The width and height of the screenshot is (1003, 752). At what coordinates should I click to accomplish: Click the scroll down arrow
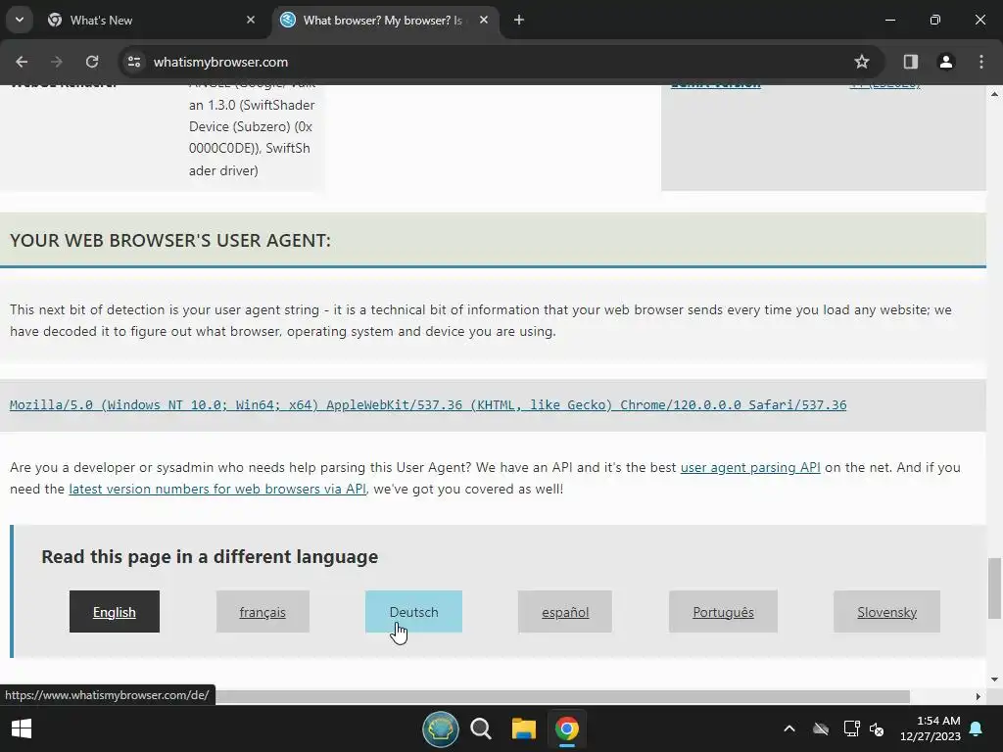(x=994, y=680)
